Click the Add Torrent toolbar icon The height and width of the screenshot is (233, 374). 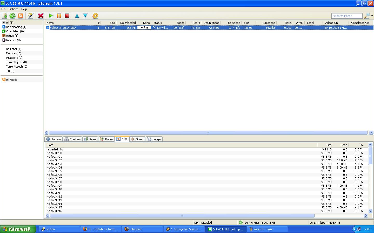coord(4,16)
